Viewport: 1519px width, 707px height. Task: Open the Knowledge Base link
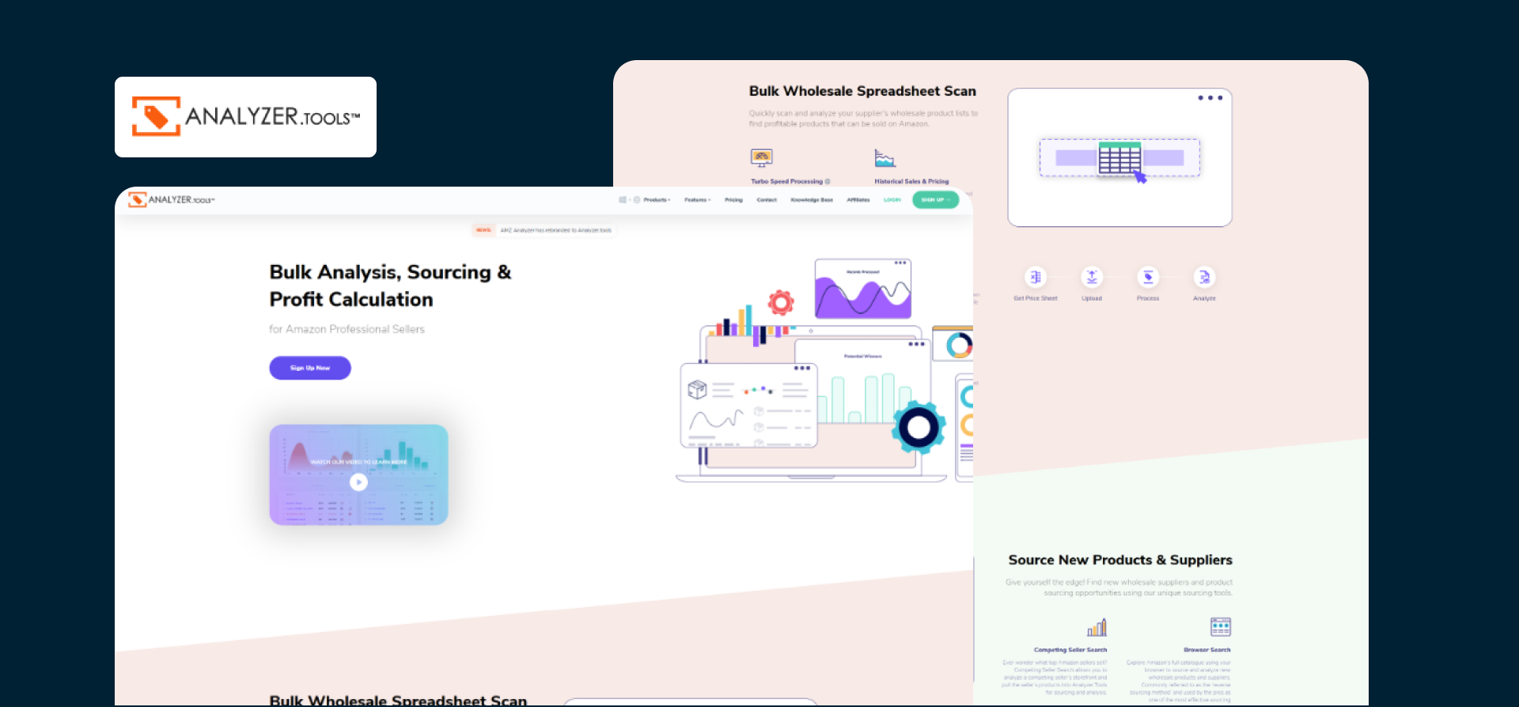812,200
